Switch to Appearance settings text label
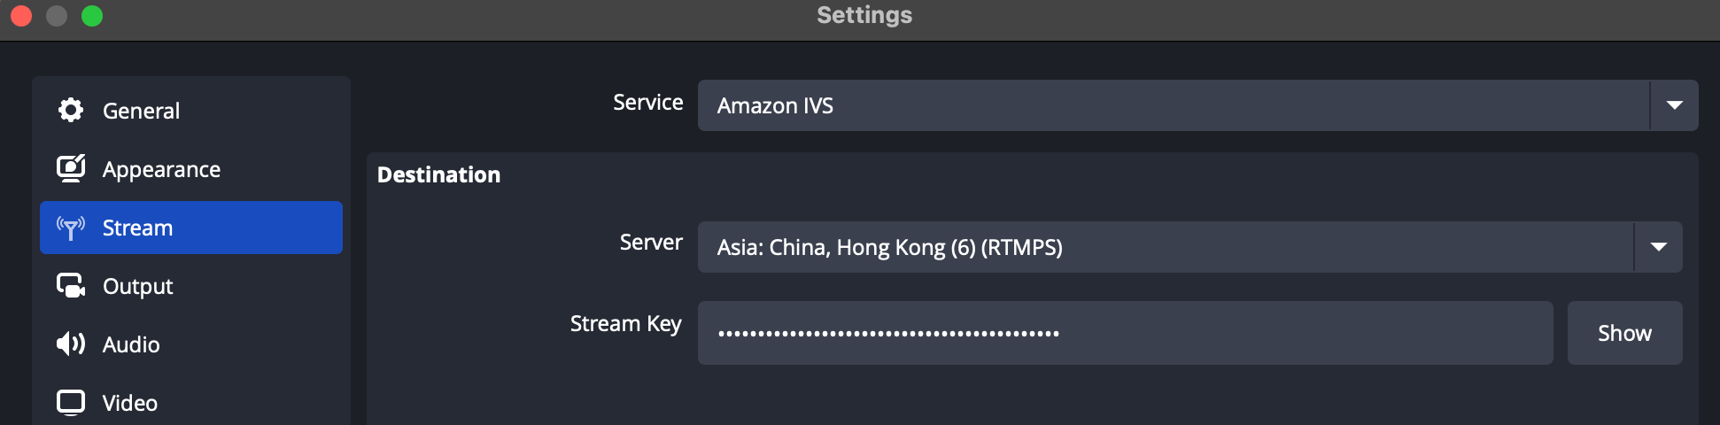This screenshot has height=425, width=1720. pos(161,169)
